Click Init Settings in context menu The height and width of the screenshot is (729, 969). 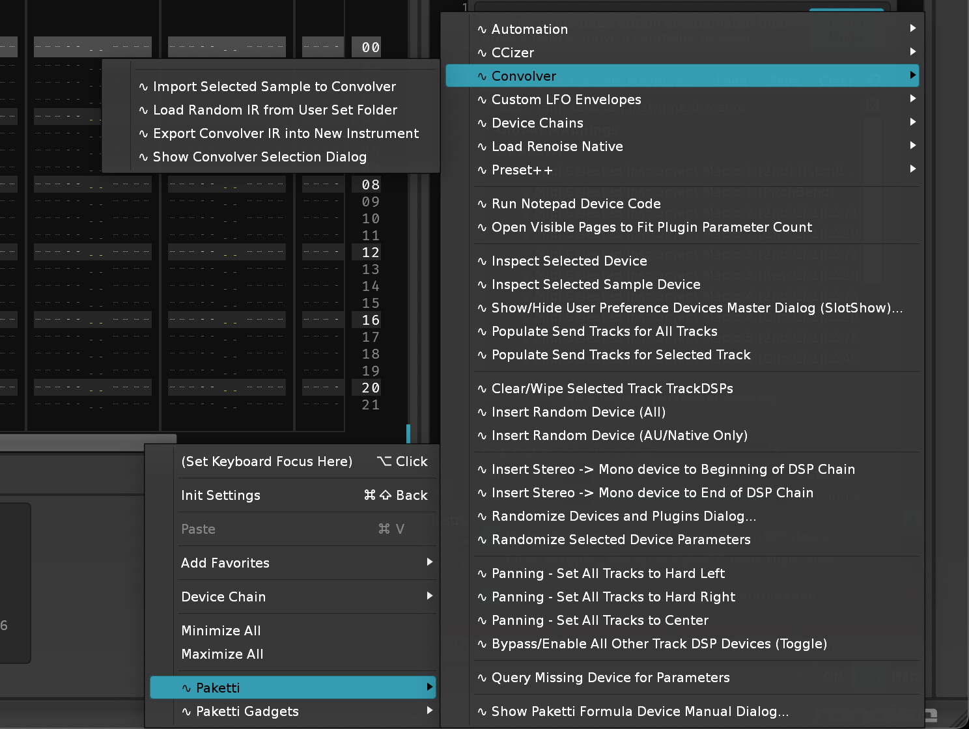click(x=221, y=495)
